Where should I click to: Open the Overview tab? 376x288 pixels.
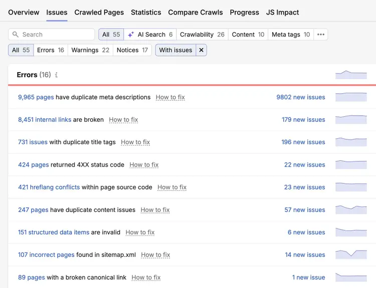click(x=24, y=12)
